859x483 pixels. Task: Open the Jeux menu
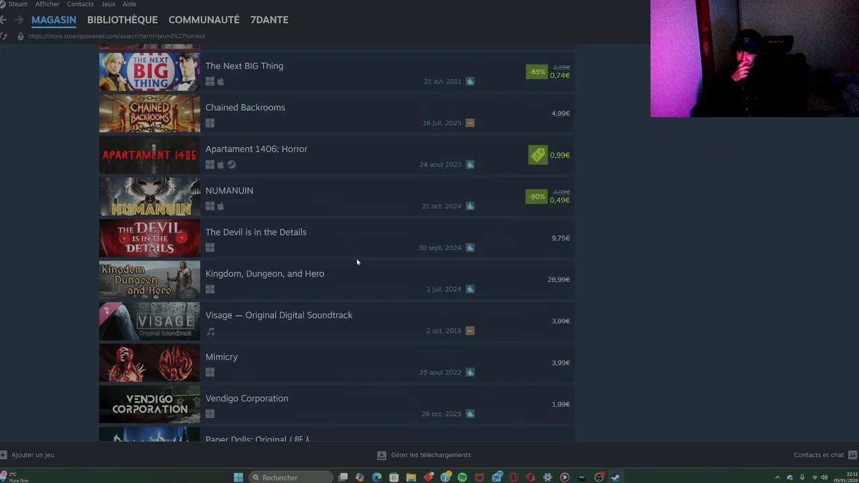108,4
